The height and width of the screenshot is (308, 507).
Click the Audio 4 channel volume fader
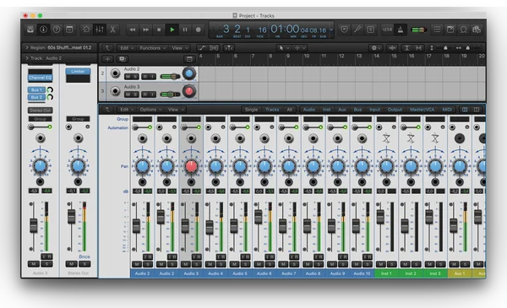(x=210, y=227)
